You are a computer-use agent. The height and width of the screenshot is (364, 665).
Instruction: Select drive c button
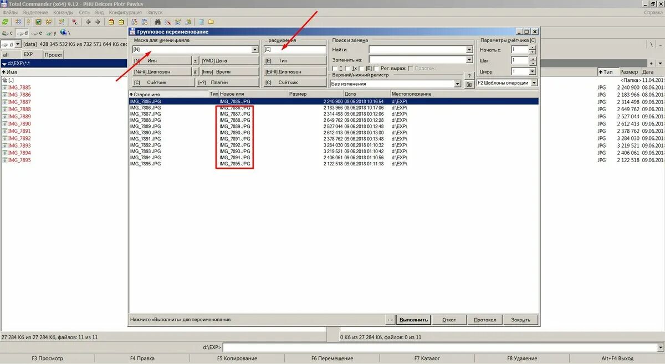(8, 33)
